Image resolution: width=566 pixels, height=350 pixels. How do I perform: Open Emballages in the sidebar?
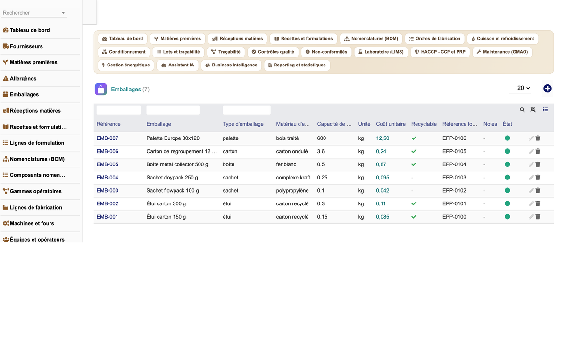pyautogui.click(x=21, y=95)
